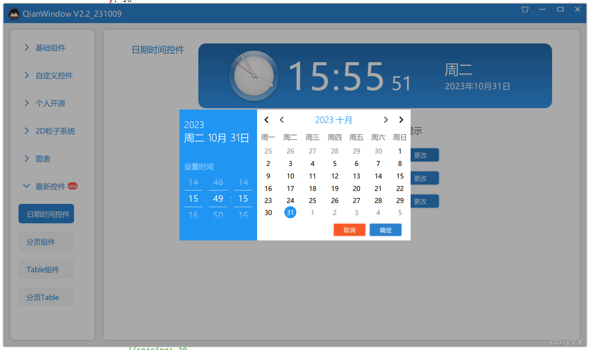Click the analog clock face in the time banner

pos(253,75)
